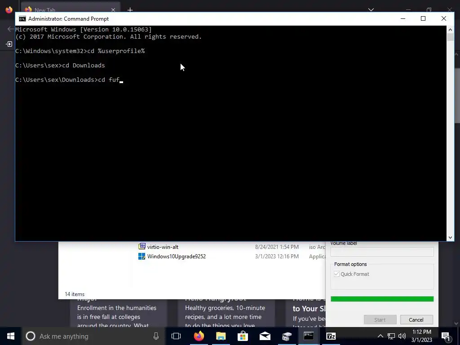
Task: Show hidden system tray icons
Action: (x=380, y=336)
